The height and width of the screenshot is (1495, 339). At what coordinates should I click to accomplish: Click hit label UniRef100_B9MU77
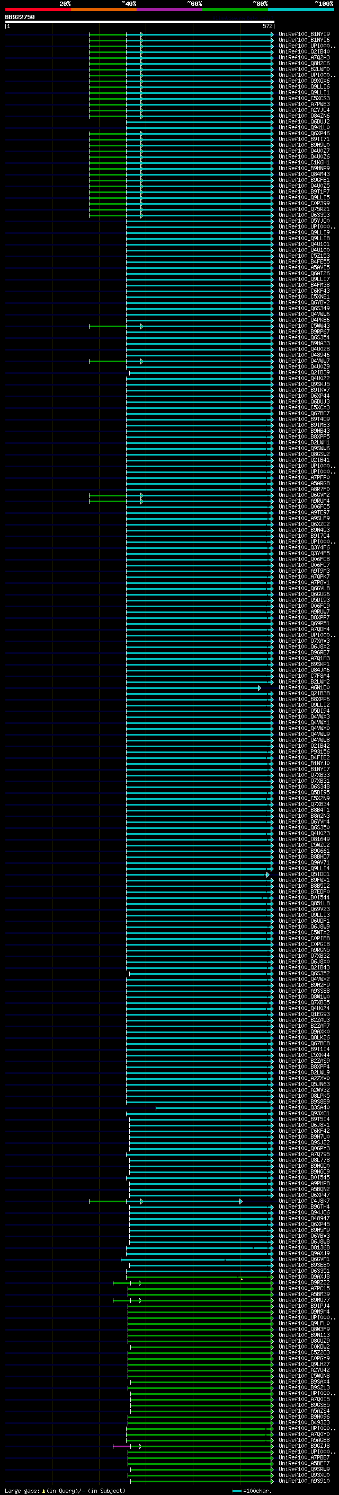click(x=304, y=1300)
